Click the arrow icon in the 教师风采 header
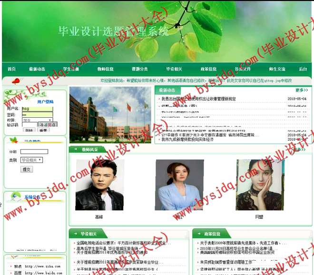The height and width of the screenshot is (275, 314). (76, 149)
